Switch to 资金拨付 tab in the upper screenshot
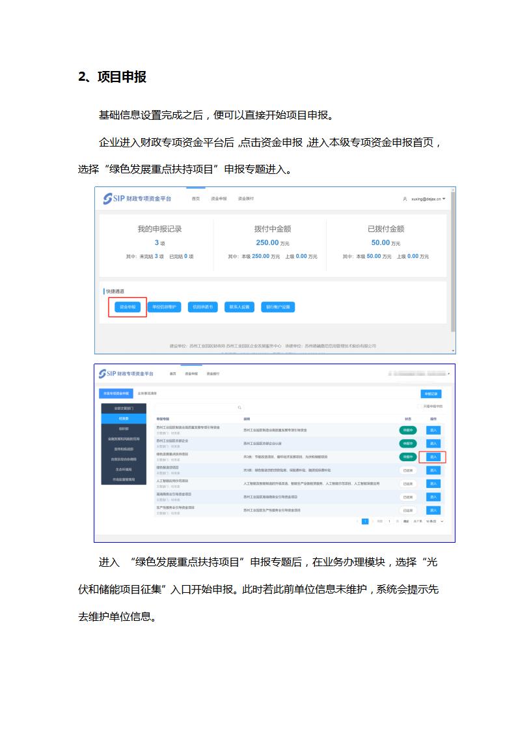Viewport: 516px width, 731px height. pyautogui.click(x=245, y=199)
